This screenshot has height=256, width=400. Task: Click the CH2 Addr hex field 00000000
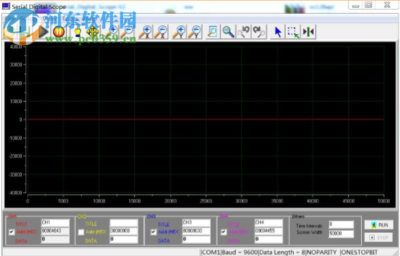pos(124,231)
